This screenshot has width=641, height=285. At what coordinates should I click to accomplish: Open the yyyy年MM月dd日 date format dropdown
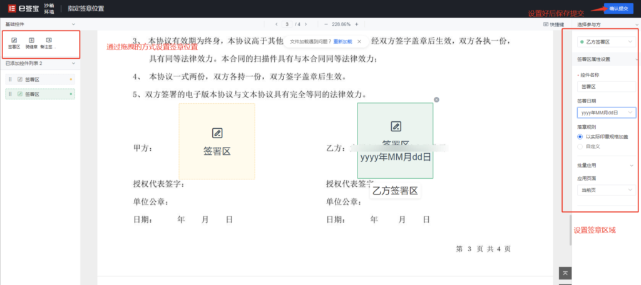tap(606, 112)
